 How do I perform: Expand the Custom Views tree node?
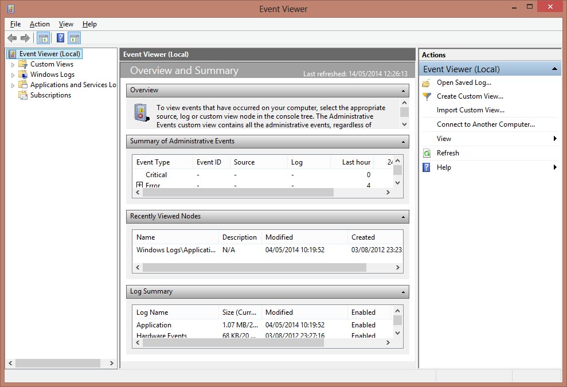(13, 64)
